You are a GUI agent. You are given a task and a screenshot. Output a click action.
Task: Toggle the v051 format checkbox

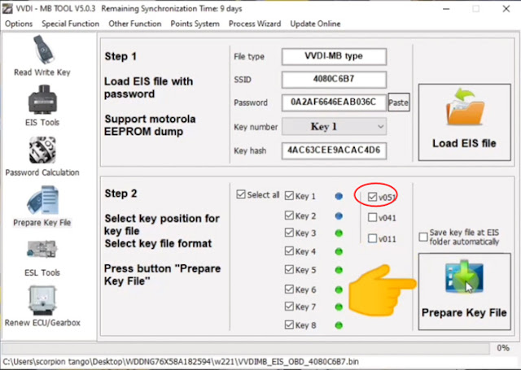[x=373, y=197]
